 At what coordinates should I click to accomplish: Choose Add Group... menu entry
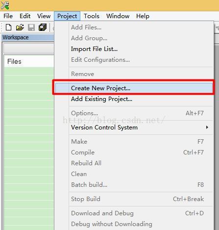[134, 38]
